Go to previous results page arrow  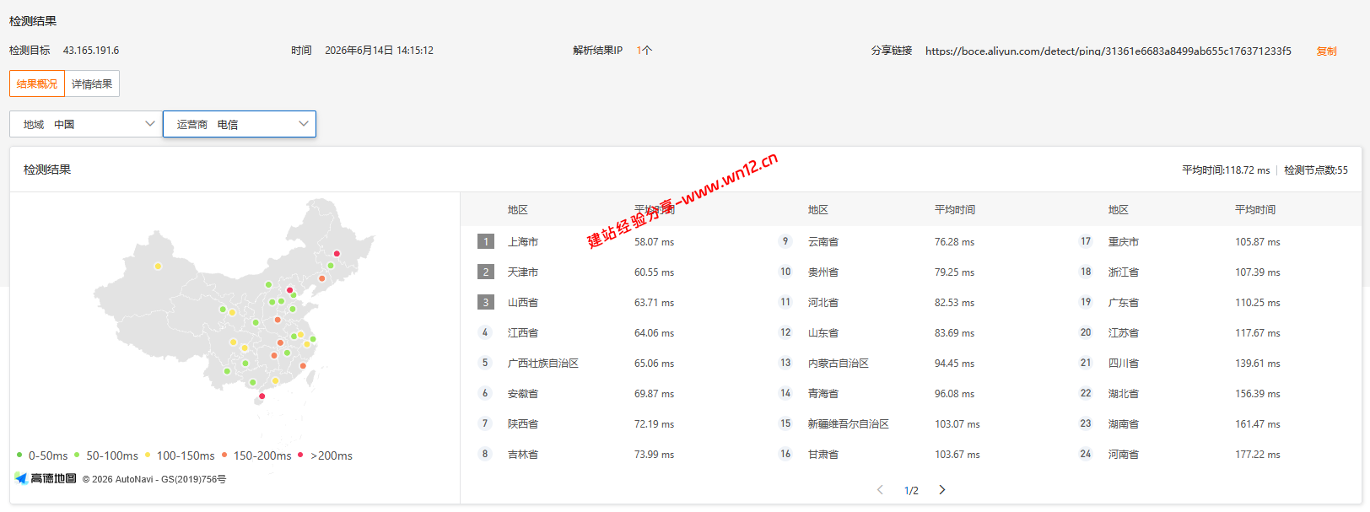(880, 490)
